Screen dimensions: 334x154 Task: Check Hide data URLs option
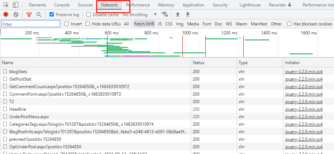pyautogui.click(x=87, y=24)
